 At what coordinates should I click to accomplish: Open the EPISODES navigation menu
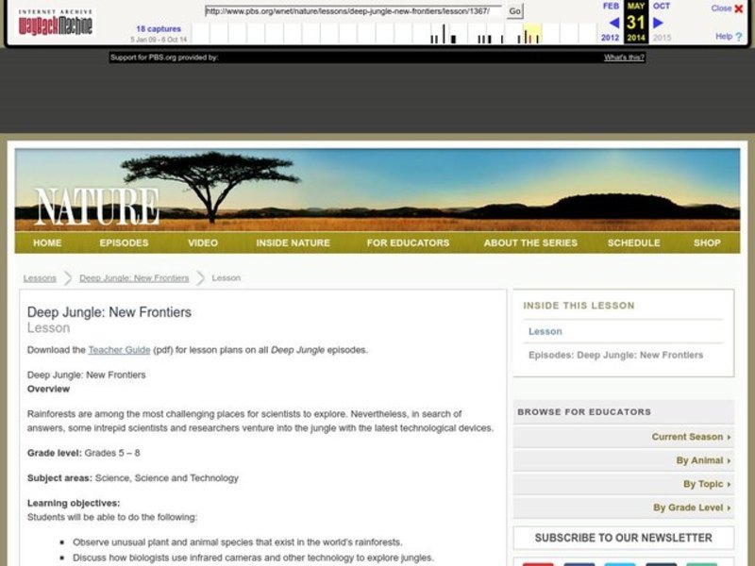(123, 242)
